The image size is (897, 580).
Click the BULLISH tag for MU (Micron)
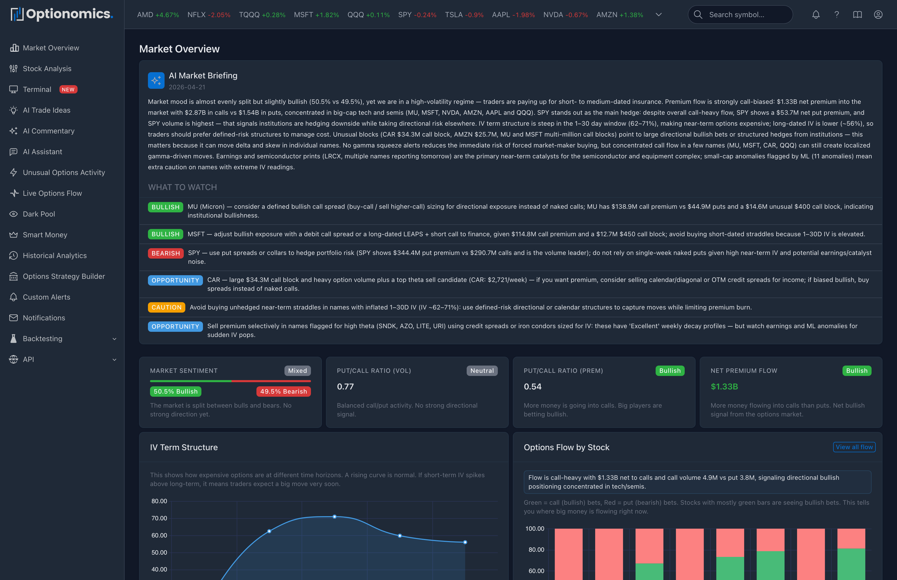[165, 207]
